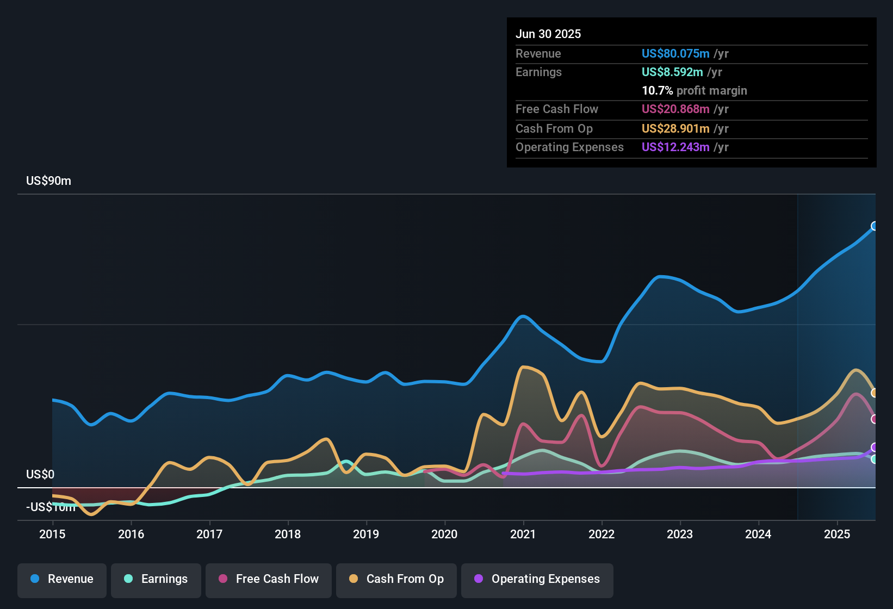Toggle Cash From Op legend button
The height and width of the screenshot is (609, 893).
(396, 579)
